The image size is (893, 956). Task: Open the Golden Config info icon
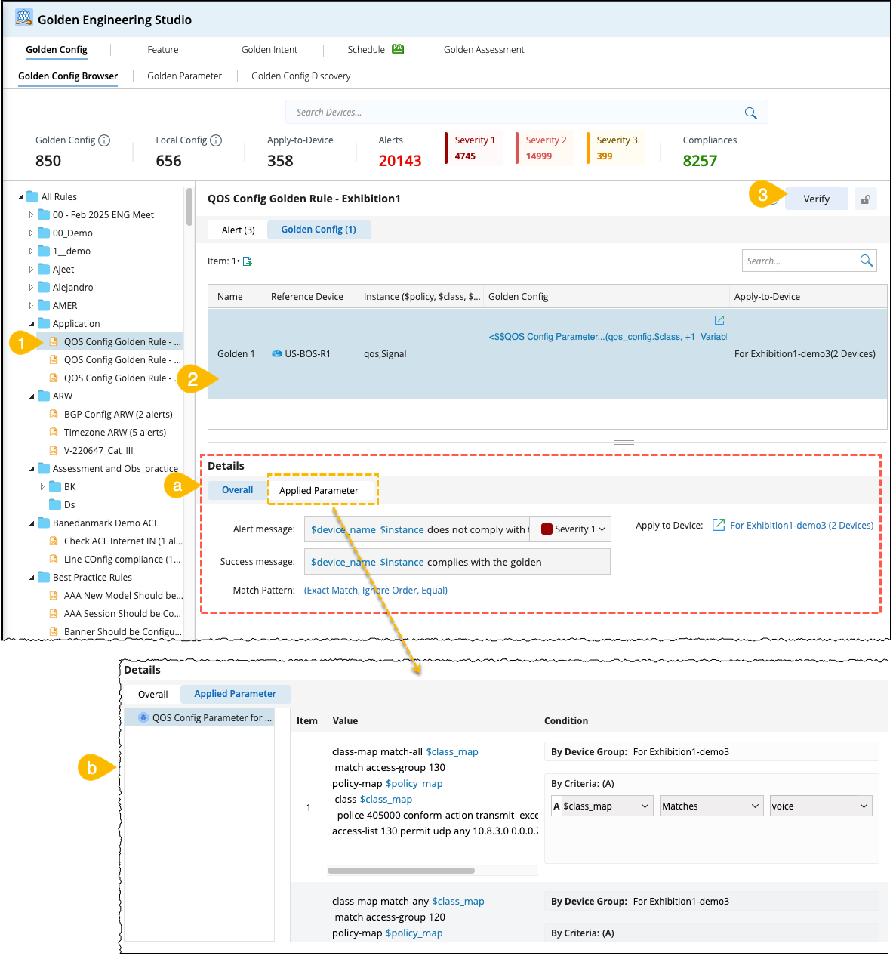pos(104,140)
